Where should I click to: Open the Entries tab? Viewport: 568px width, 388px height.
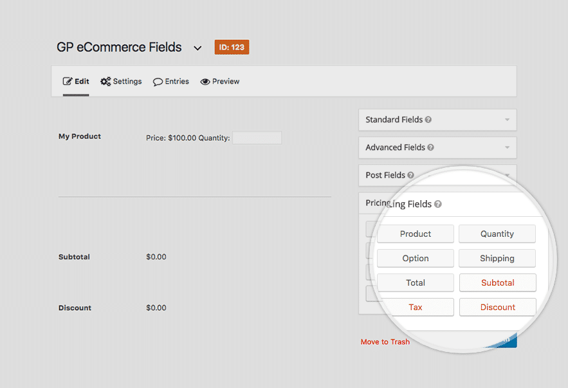tap(171, 82)
